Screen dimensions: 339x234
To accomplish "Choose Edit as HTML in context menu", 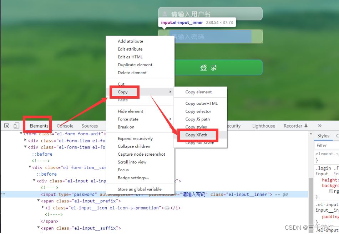I will click(130, 57).
